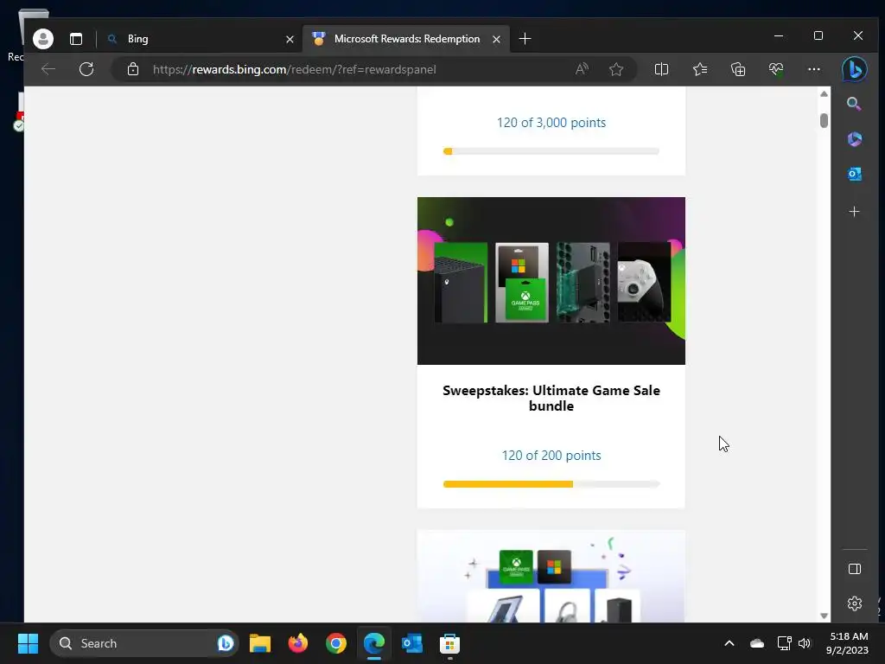This screenshot has height=664, width=885.
Task: Select Microsoft Edge in the taskbar
Action: (x=373, y=643)
